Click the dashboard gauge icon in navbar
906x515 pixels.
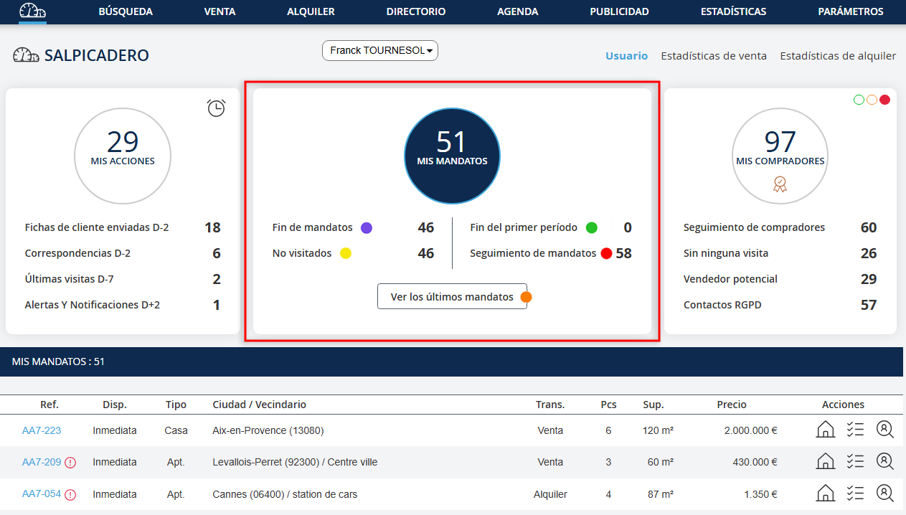click(32, 11)
